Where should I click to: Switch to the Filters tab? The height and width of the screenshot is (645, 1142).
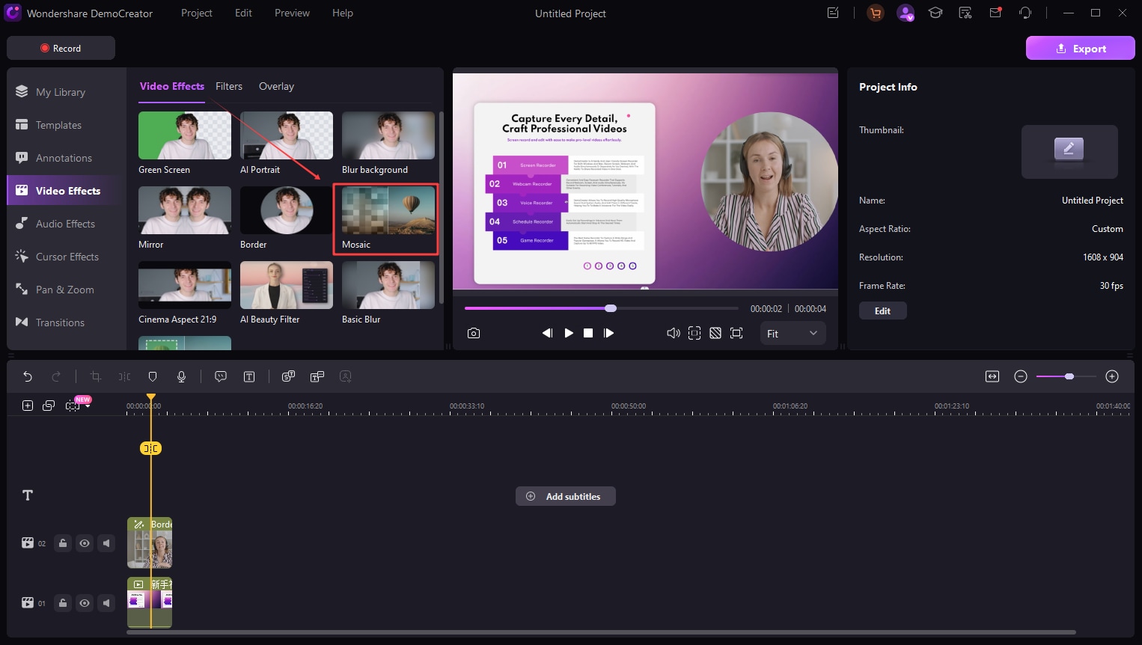(x=229, y=86)
